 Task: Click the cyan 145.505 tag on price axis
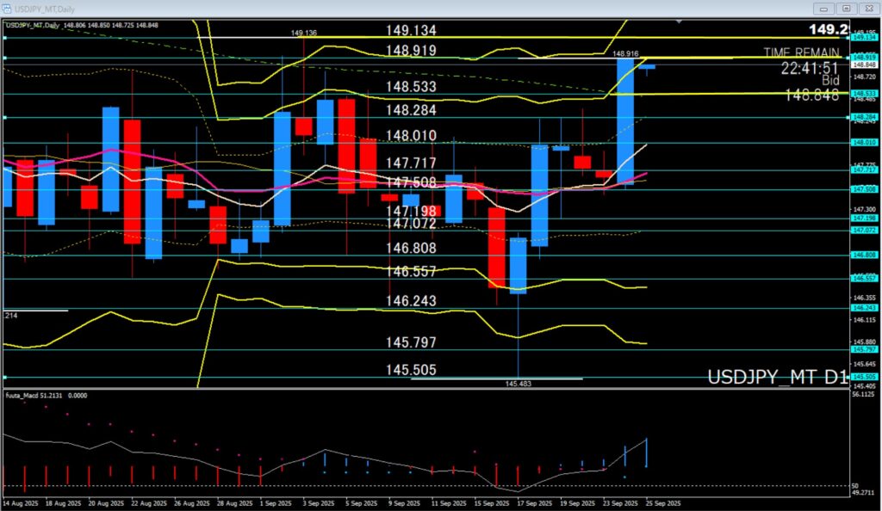coord(863,377)
